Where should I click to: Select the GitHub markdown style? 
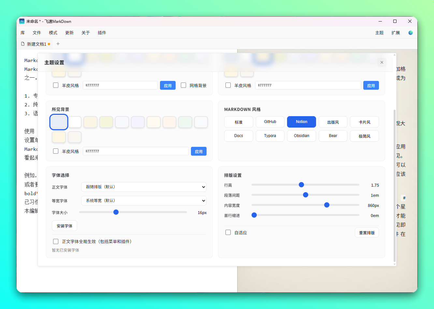270,122
